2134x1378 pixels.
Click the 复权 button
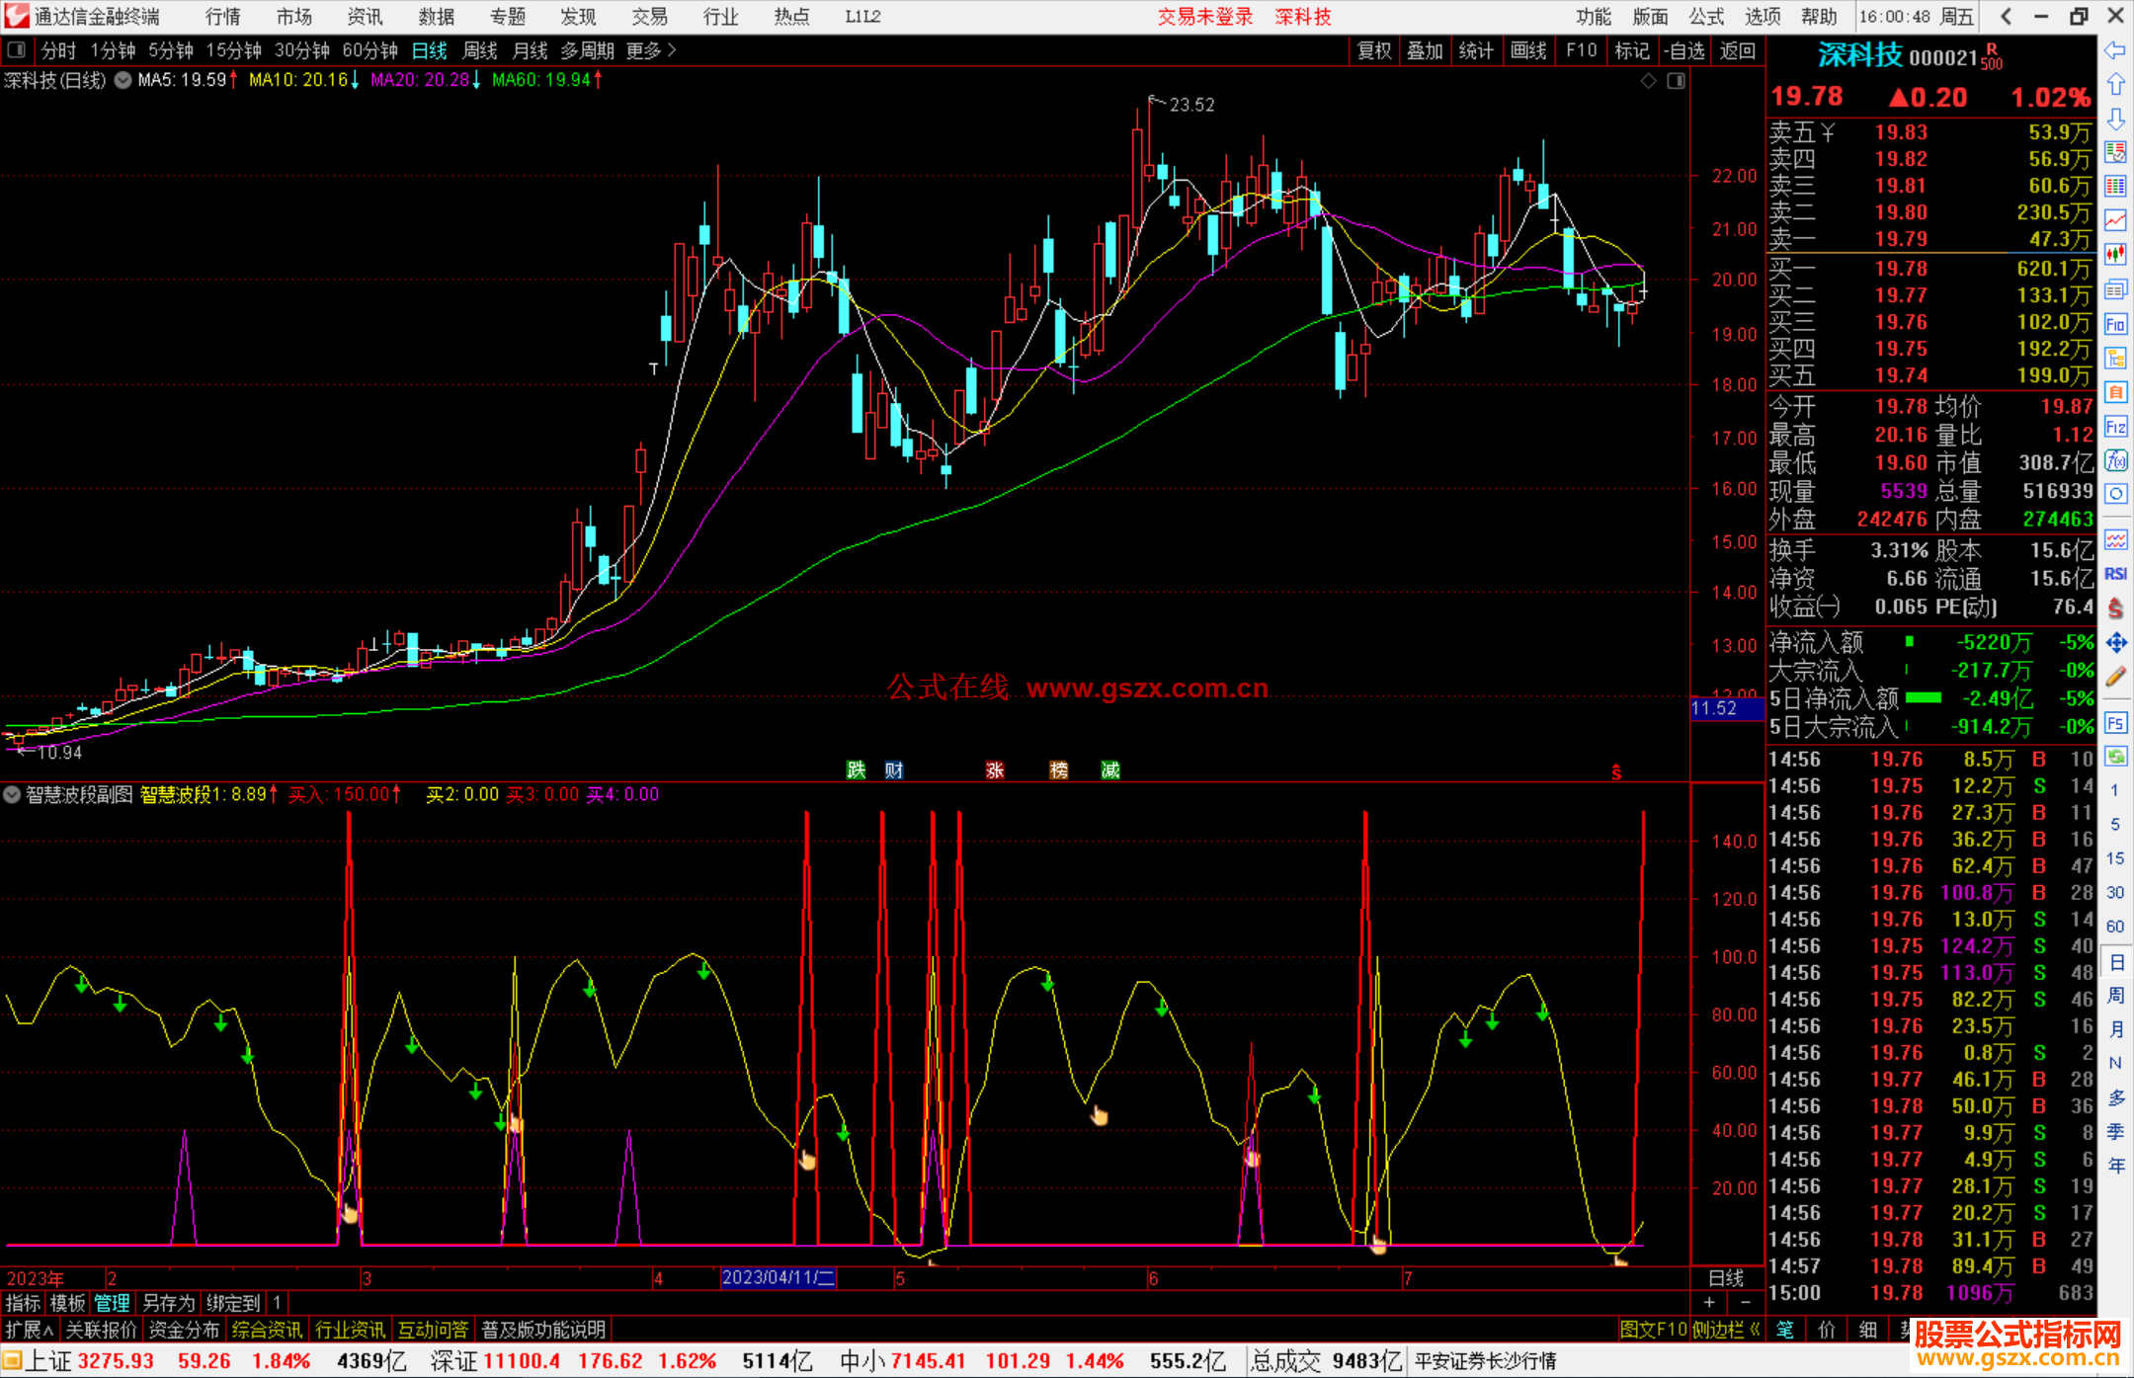[x=1373, y=50]
